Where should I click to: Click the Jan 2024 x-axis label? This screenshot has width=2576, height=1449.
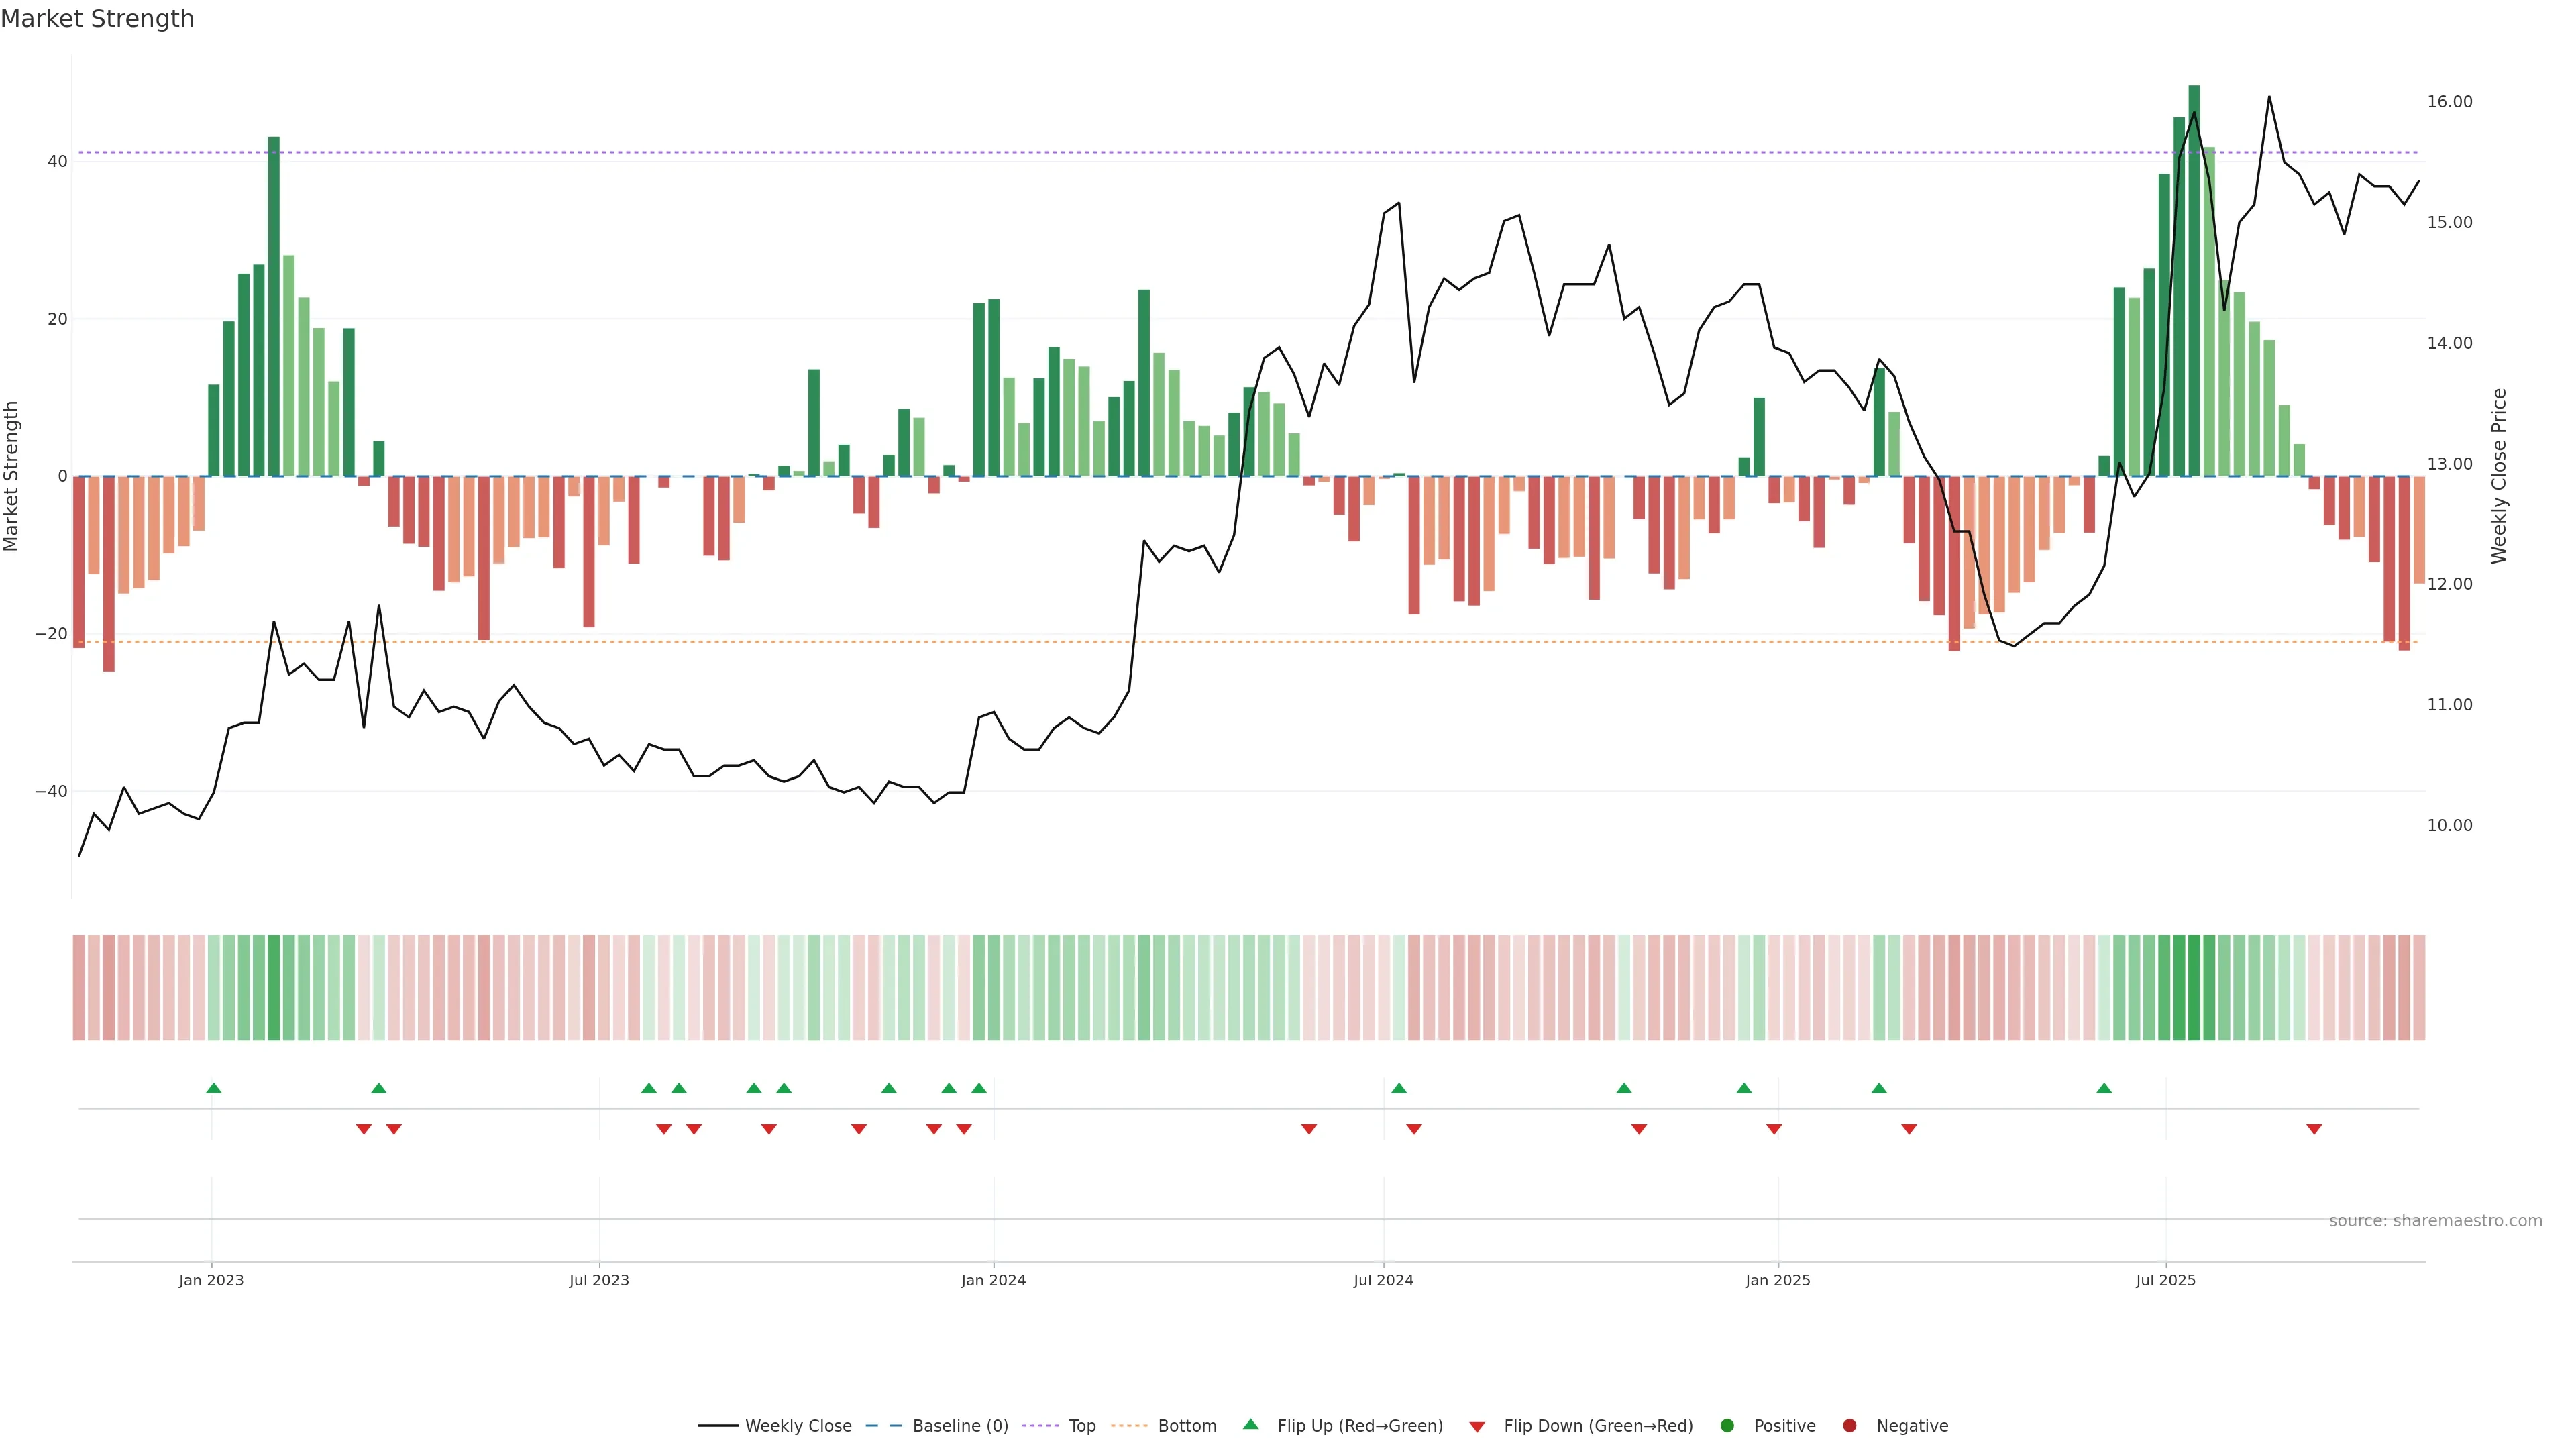[993, 1280]
